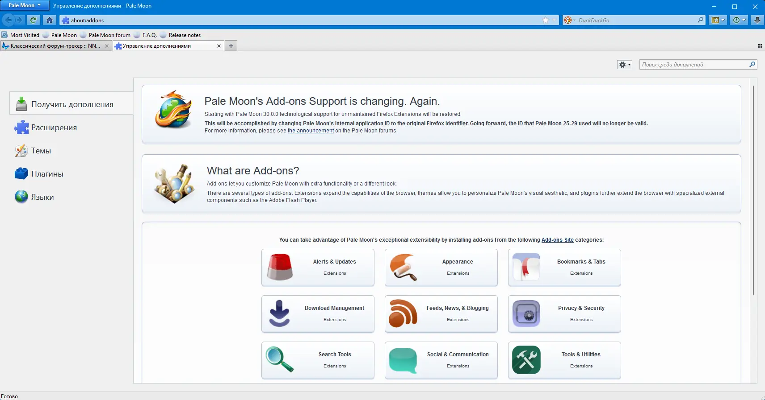
Task: Close the Управление дополнениями tab
Action: (x=219, y=46)
